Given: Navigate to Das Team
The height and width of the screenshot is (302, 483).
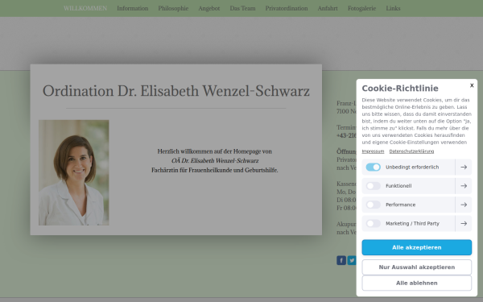Looking at the screenshot, I should pyautogui.click(x=242, y=8).
